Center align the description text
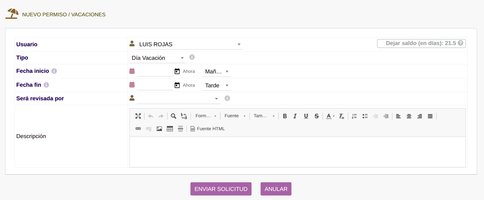This screenshot has height=200, width=484. [x=409, y=116]
